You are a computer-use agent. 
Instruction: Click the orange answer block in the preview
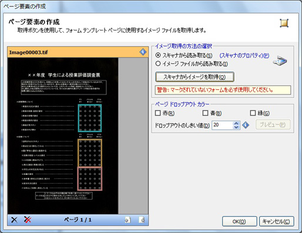click(90, 153)
